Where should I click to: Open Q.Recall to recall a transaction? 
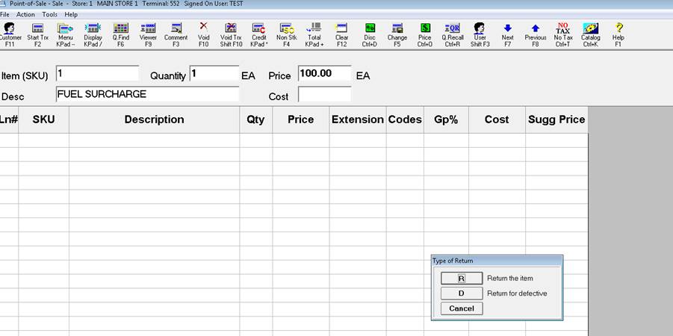[x=452, y=34]
